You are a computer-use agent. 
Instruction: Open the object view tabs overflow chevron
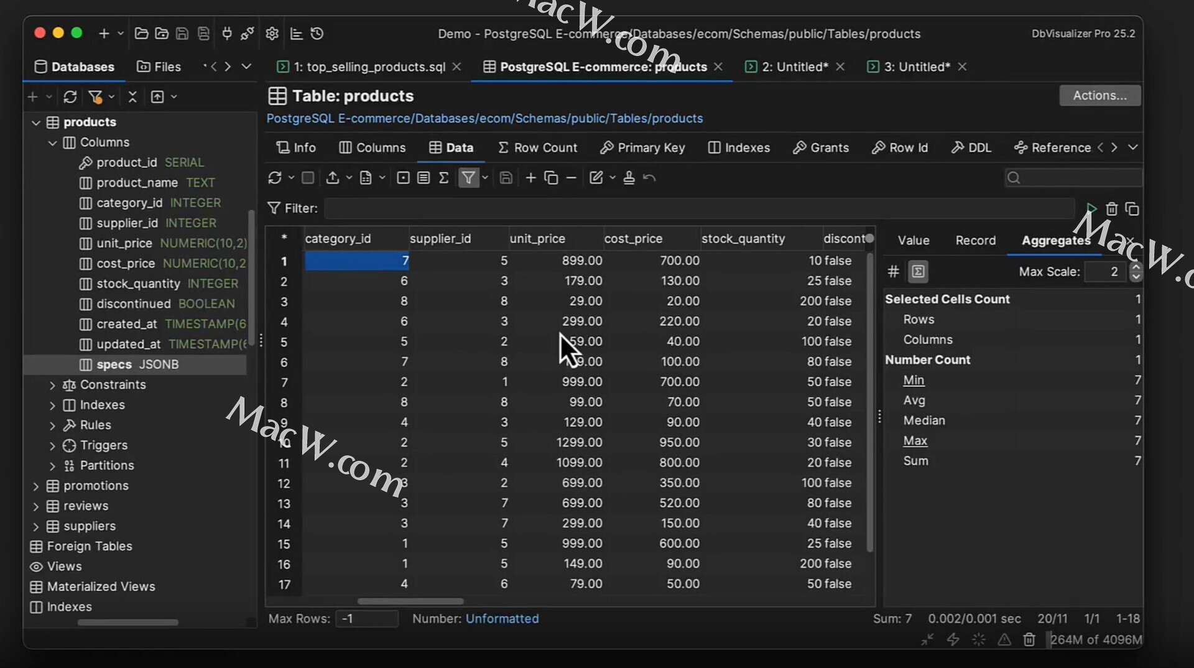[x=1133, y=147]
